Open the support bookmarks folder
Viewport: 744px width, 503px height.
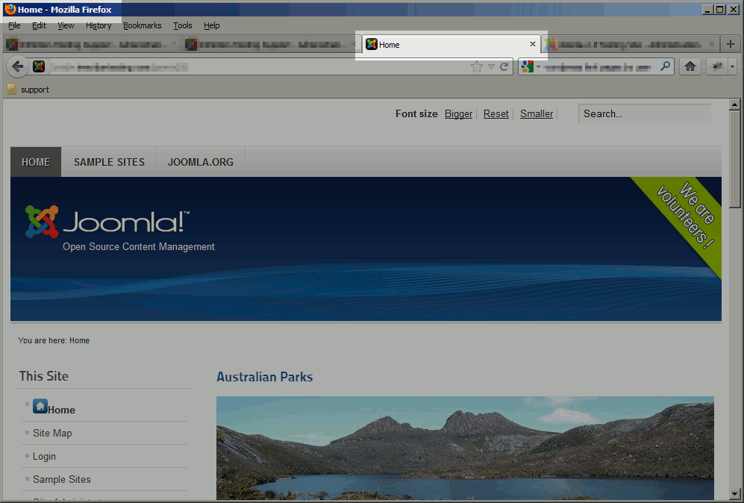pos(28,90)
